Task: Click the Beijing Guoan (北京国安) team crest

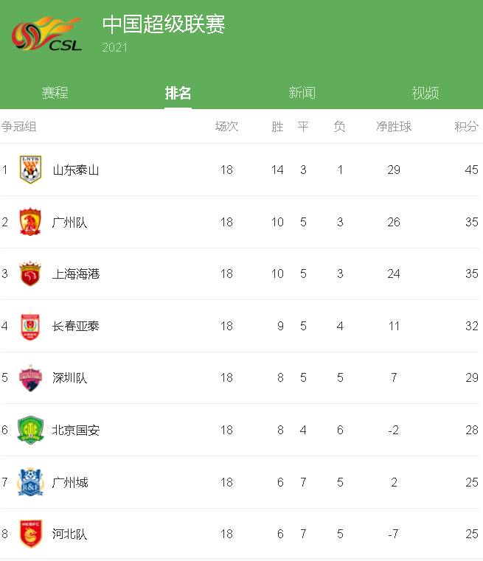Action: pyautogui.click(x=30, y=430)
